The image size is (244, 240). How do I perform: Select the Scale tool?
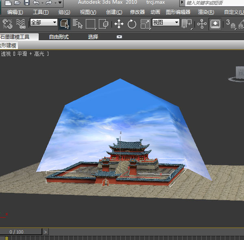click(x=145, y=24)
